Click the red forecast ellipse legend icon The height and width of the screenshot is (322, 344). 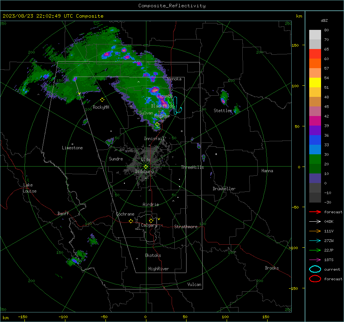[x=315, y=279]
